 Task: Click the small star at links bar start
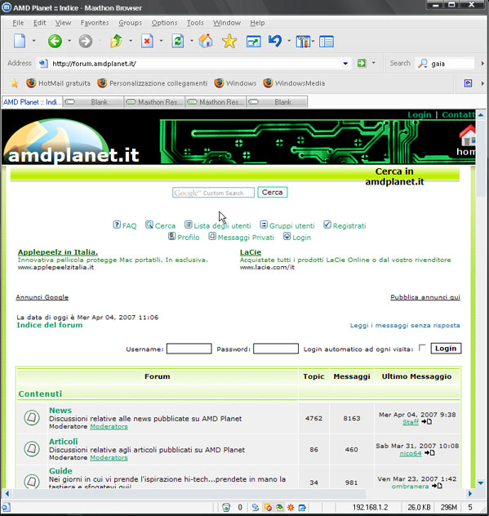15,83
